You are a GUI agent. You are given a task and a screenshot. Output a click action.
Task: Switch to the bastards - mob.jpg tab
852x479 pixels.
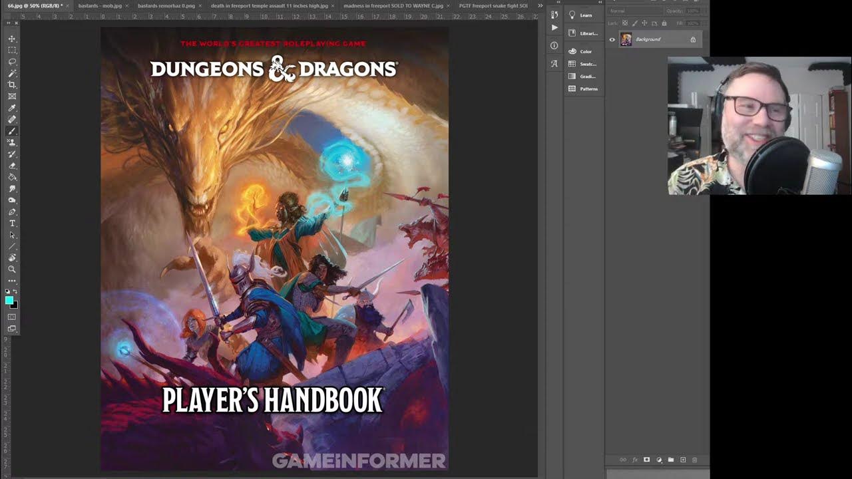[103, 5]
